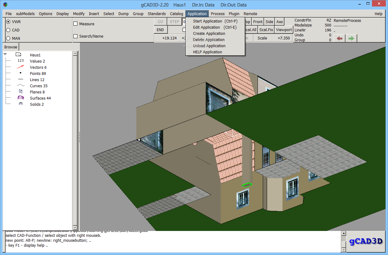Select the CAD mode radio button

[8, 30]
